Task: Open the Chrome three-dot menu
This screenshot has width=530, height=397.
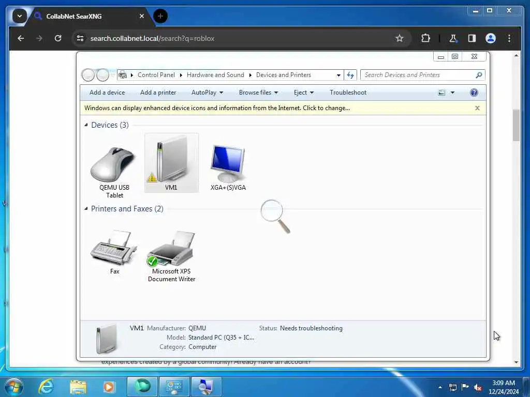Action: tap(509, 38)
